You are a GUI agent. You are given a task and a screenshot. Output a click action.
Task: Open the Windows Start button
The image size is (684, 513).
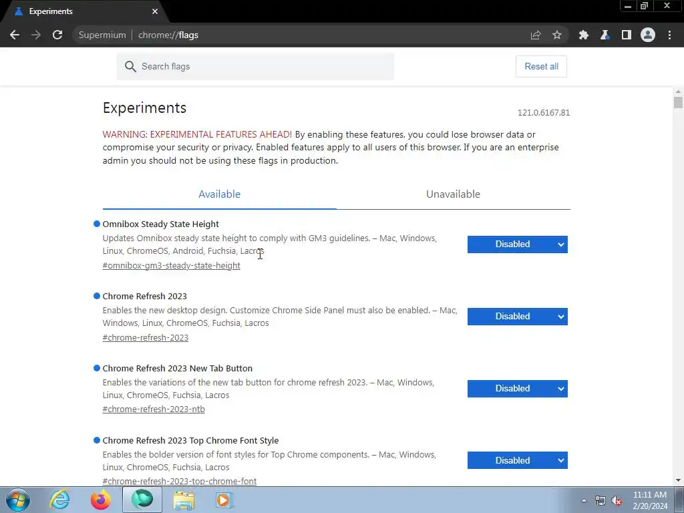tap(17, 500)
